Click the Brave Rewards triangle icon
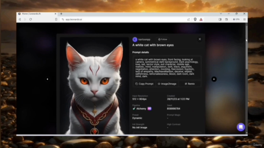This screenshot has width=264, height=148. (201, 19)
